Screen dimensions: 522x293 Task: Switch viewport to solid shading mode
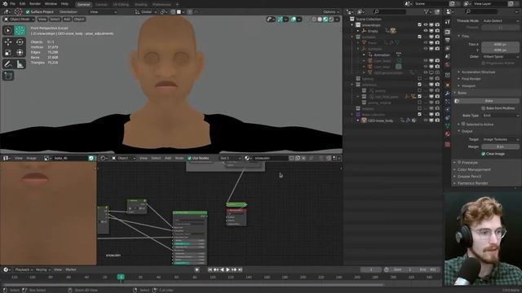pyautogui.click(x=320, y=20)
